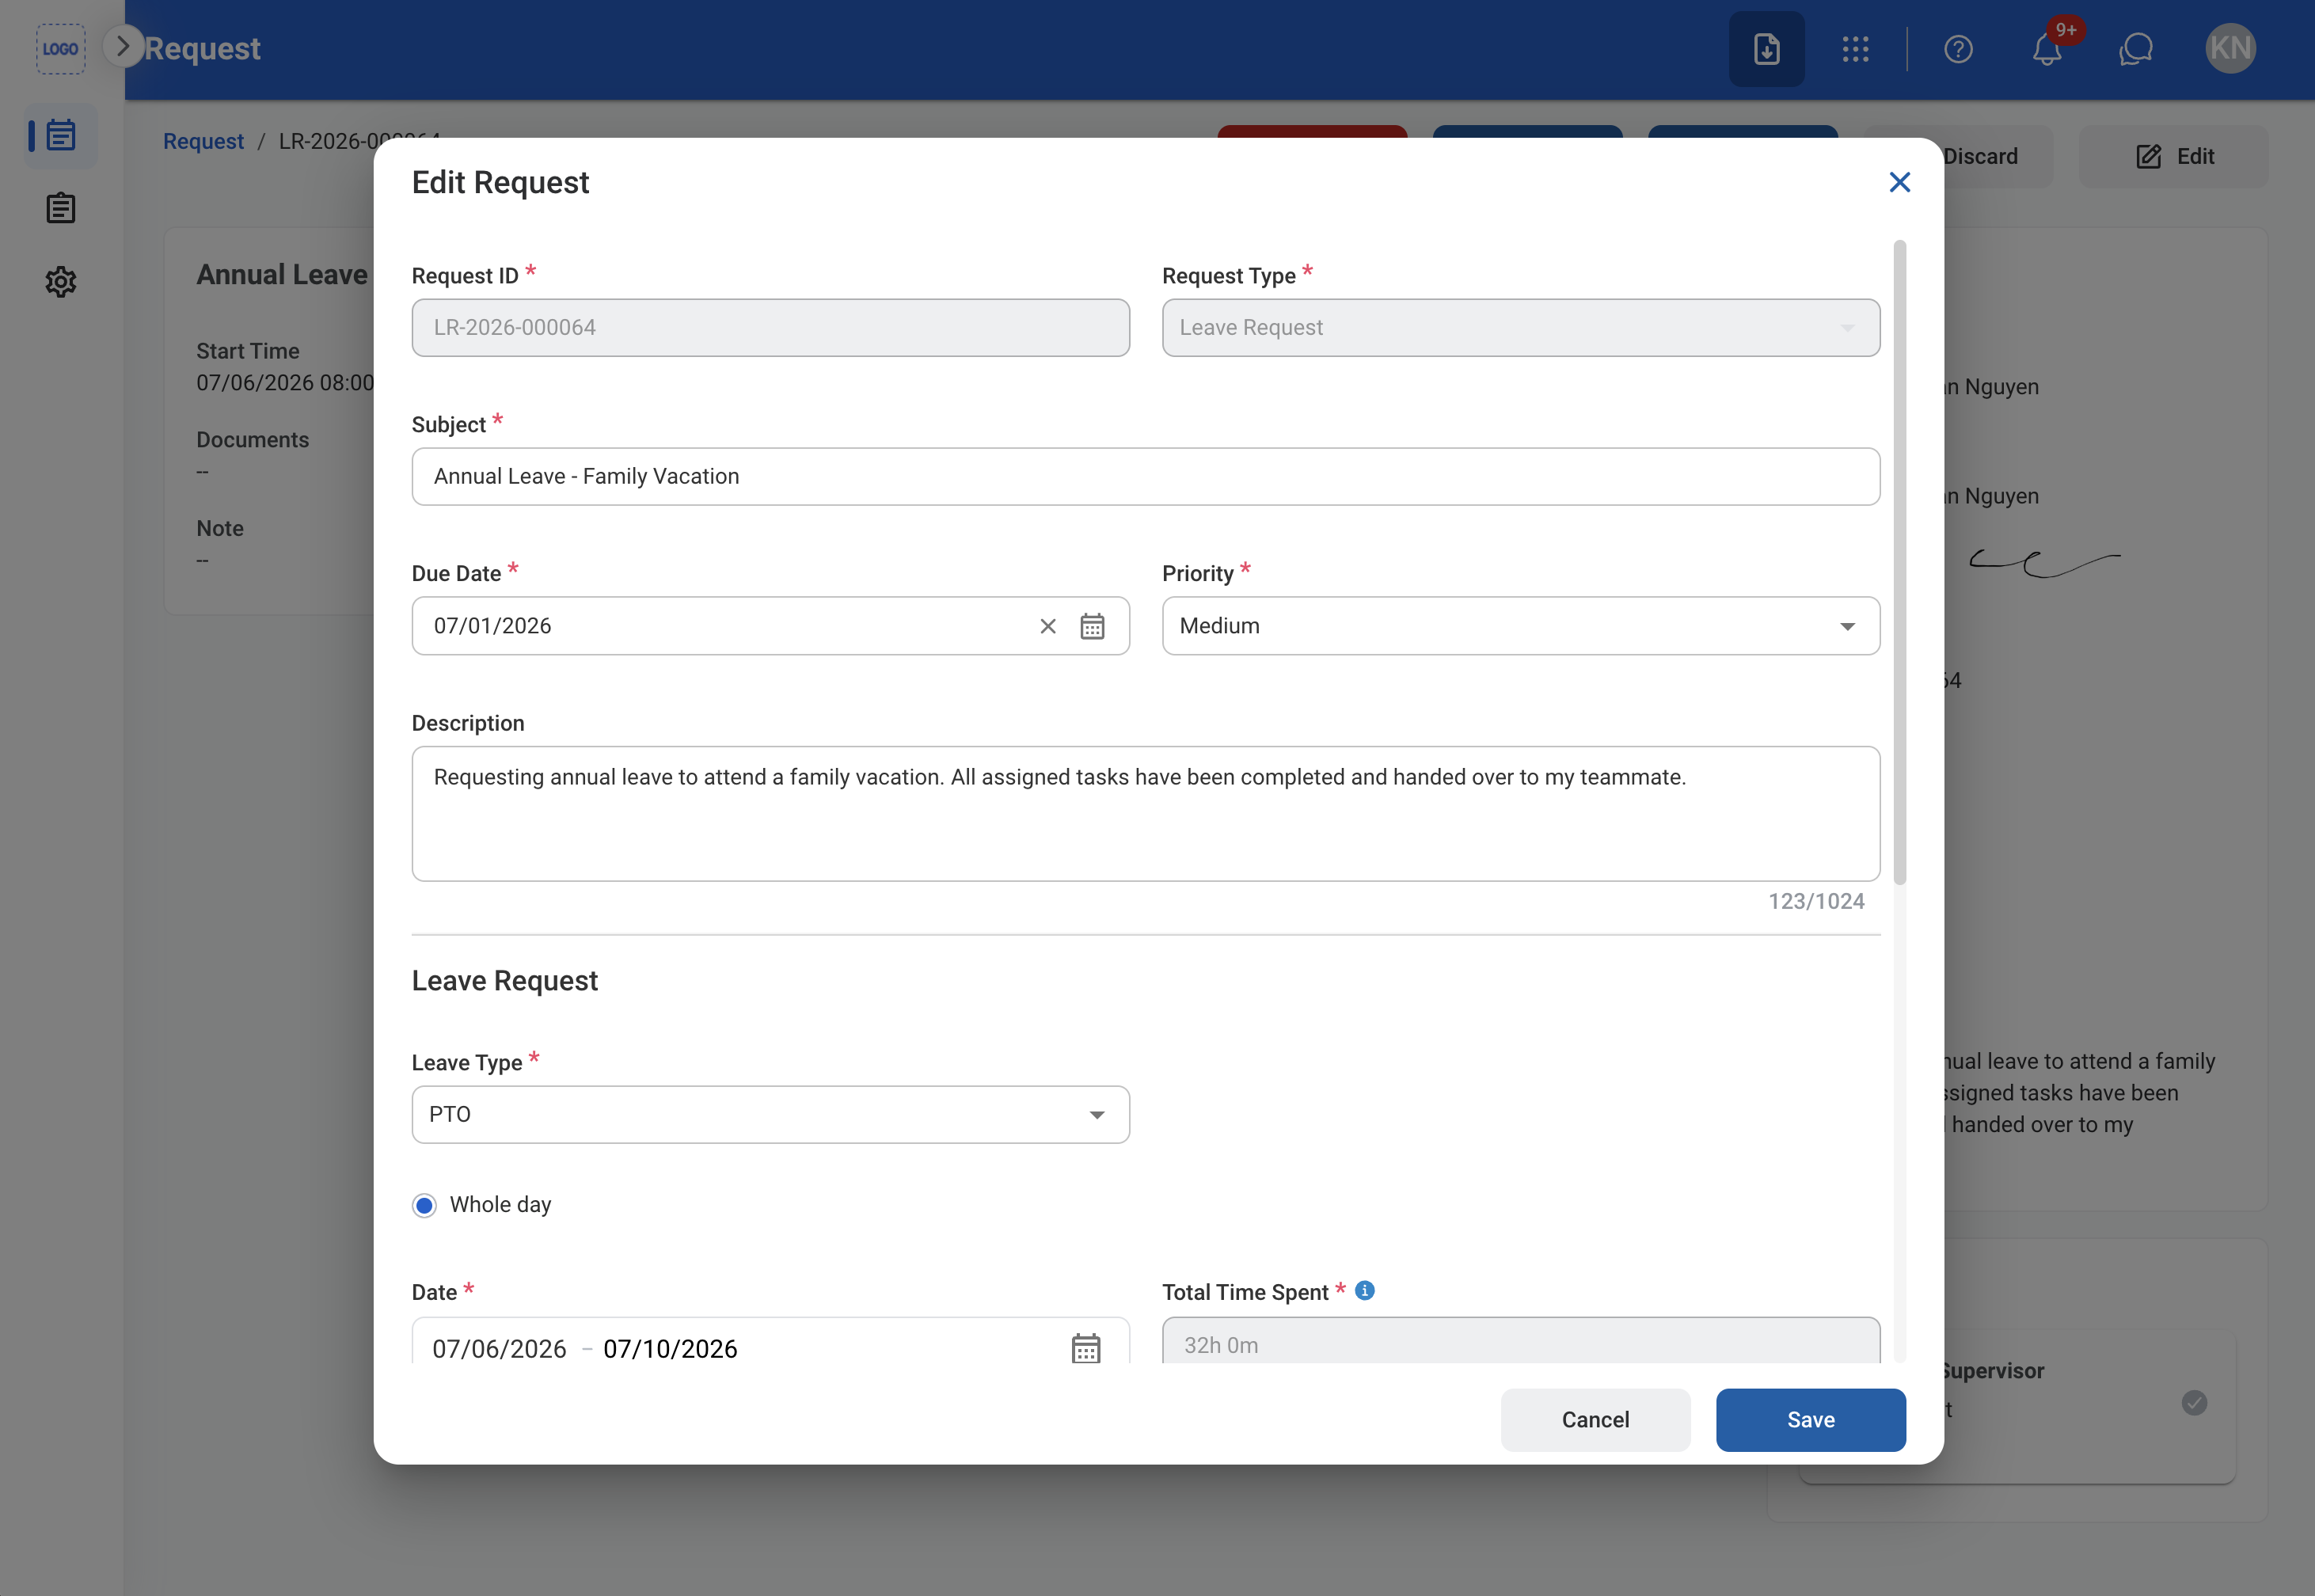The width and height of the screenshot is (2315, 1596).
Task: Click the Description text area
Action: point(1145,813)
